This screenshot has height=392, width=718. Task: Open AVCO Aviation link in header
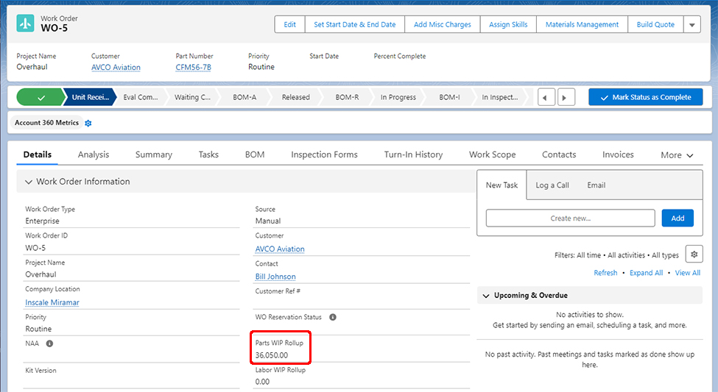(x=116, y=67)
